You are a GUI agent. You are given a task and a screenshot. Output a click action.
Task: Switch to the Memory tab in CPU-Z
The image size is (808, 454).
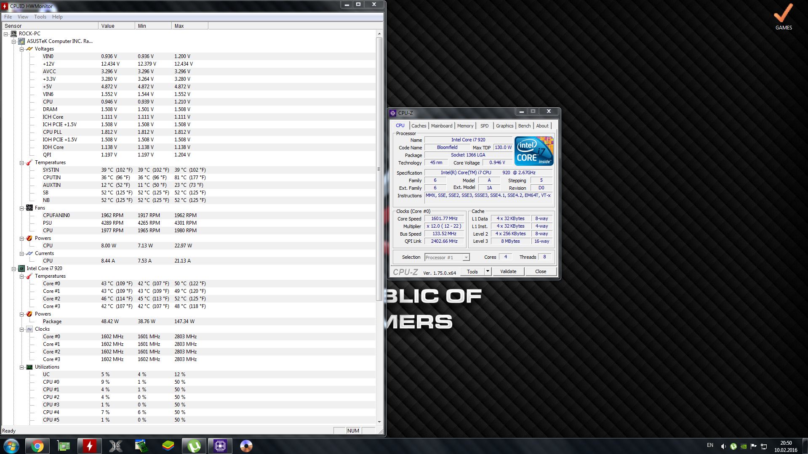pos(465,126)
